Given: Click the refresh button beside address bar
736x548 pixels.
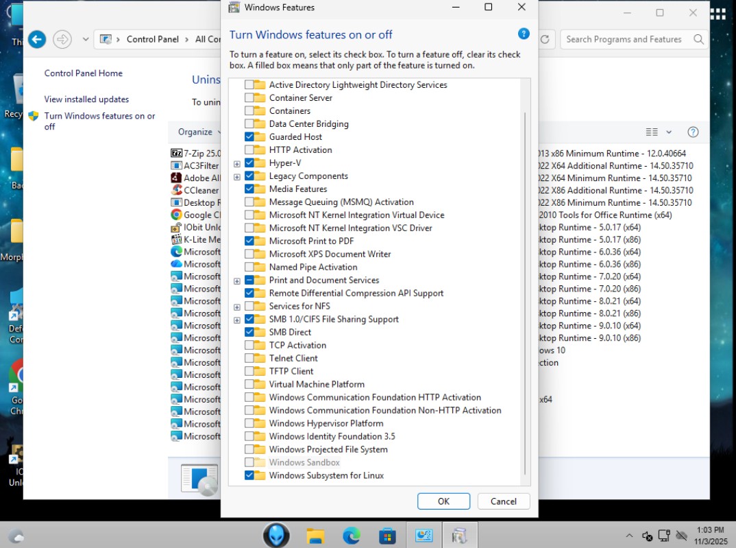Looking at the screenshot, I should 545,39.
